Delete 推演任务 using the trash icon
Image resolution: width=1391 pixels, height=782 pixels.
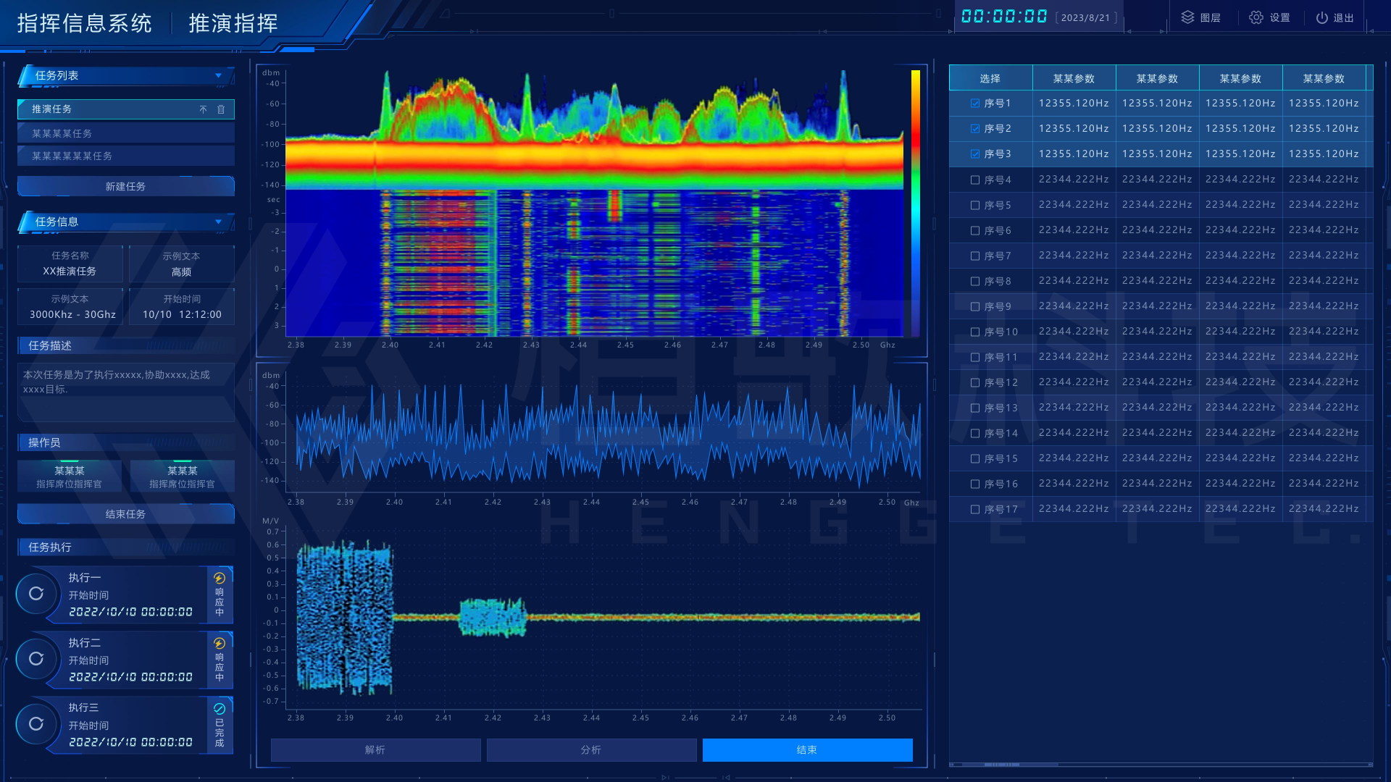click(x=221, y=109)
